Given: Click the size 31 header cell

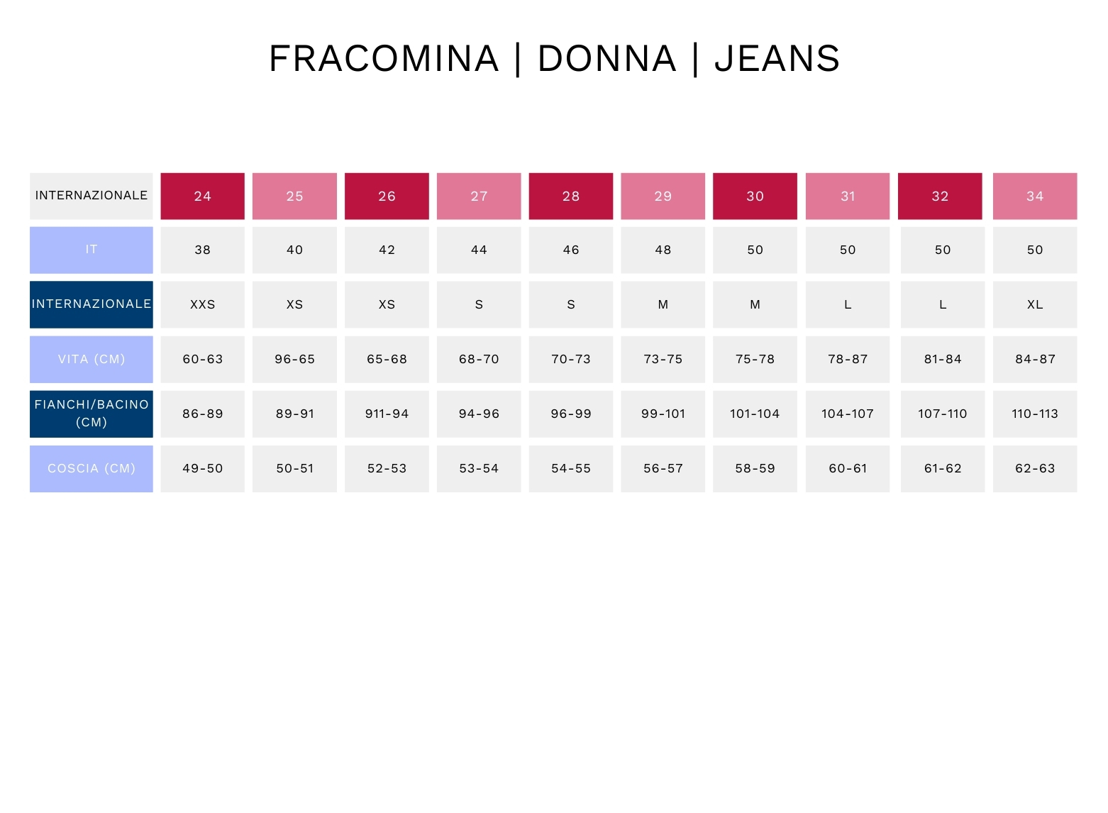Looking at the screenshot, I should click(848, 196).
